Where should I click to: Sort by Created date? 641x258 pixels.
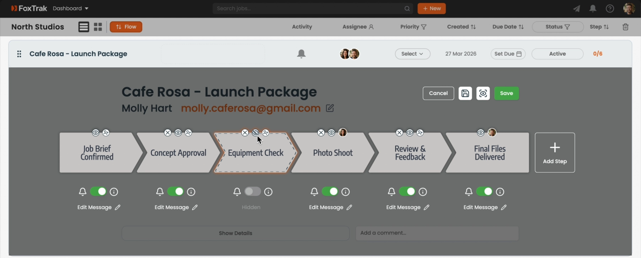click(x=461, y=27)
